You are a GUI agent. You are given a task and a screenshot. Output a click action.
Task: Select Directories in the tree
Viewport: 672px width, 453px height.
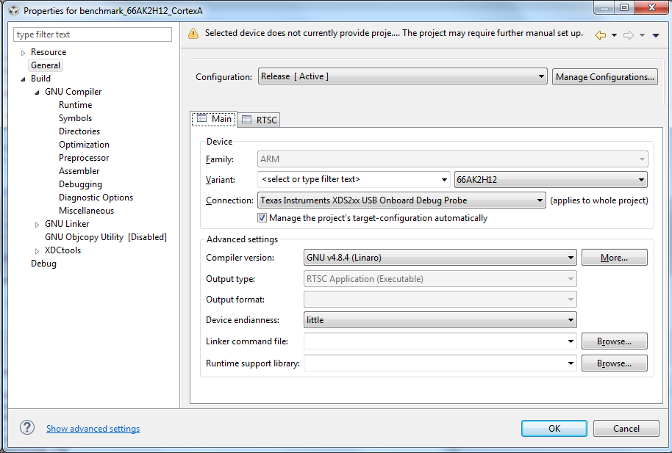pyautogui.click(x=79, y=131)
